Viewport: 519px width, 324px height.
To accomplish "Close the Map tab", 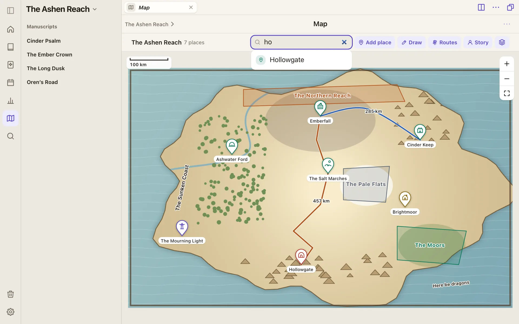I will click(191, 8).
